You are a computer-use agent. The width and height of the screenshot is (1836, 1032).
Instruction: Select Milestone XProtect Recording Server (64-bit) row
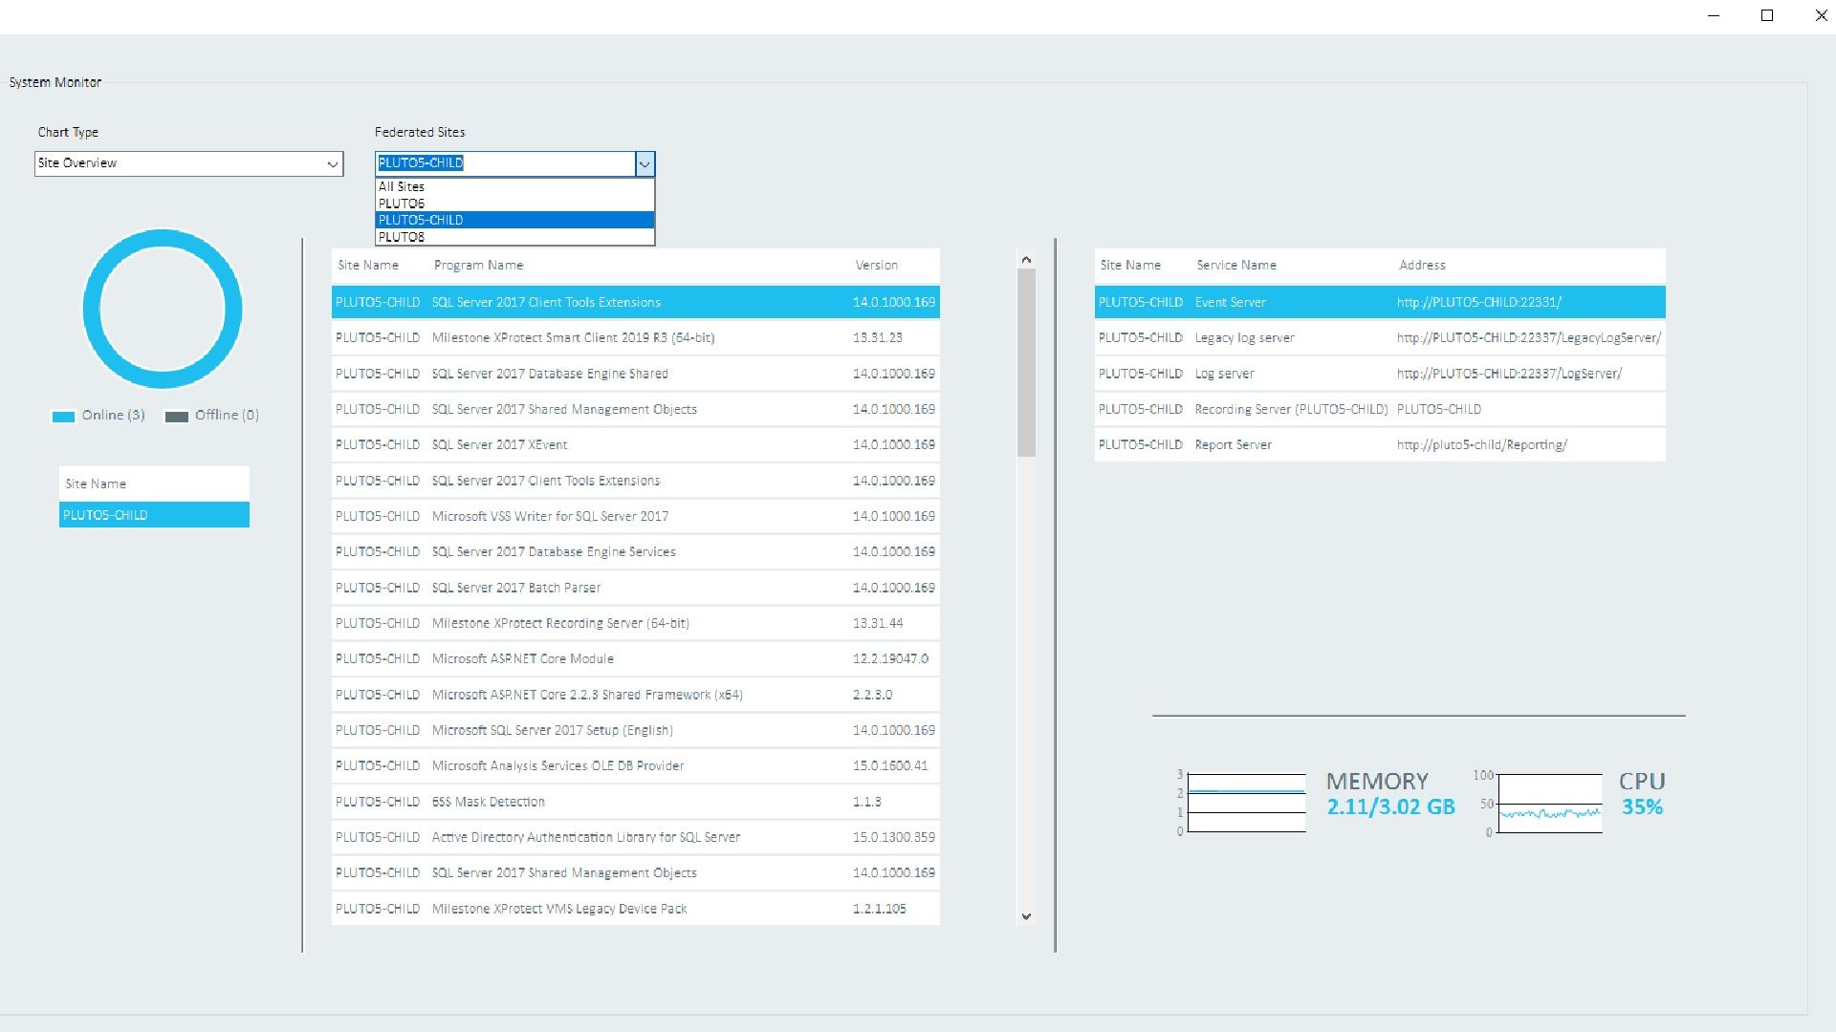pos(636,623)
